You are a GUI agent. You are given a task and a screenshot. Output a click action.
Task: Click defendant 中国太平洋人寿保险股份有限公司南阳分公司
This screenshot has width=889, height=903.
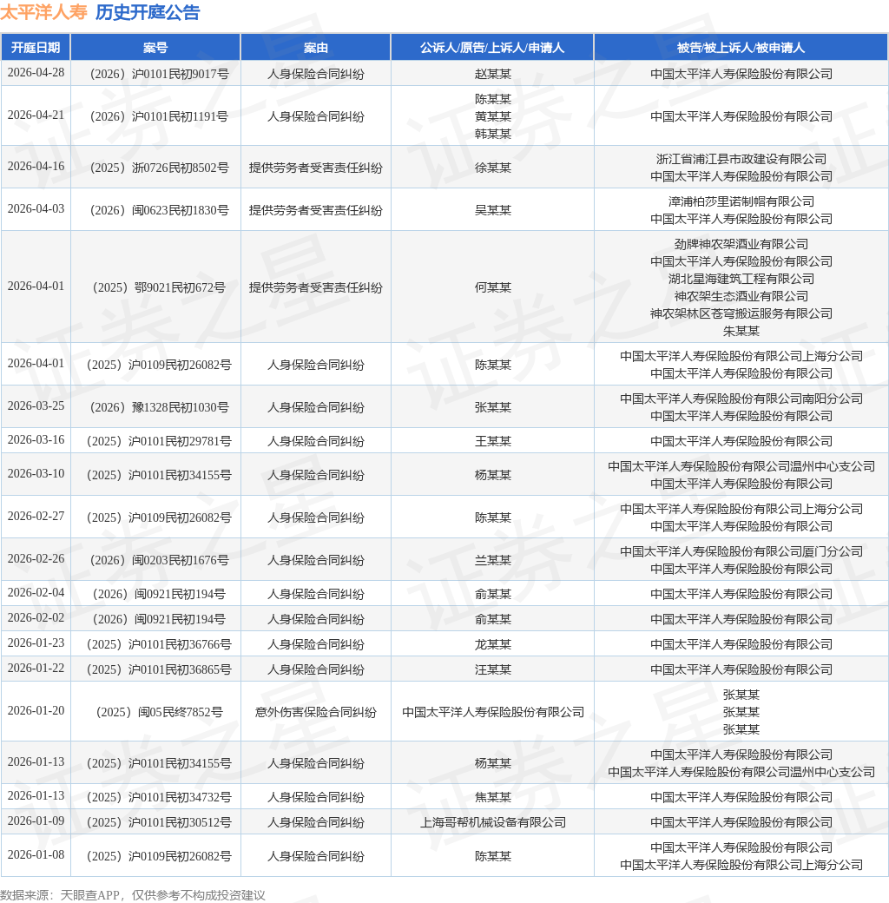[741, 399]
